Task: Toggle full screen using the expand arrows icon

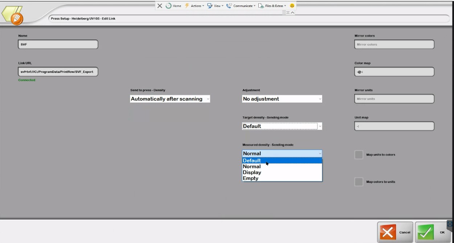Action: pyautogui.click(x=288, y=12)
